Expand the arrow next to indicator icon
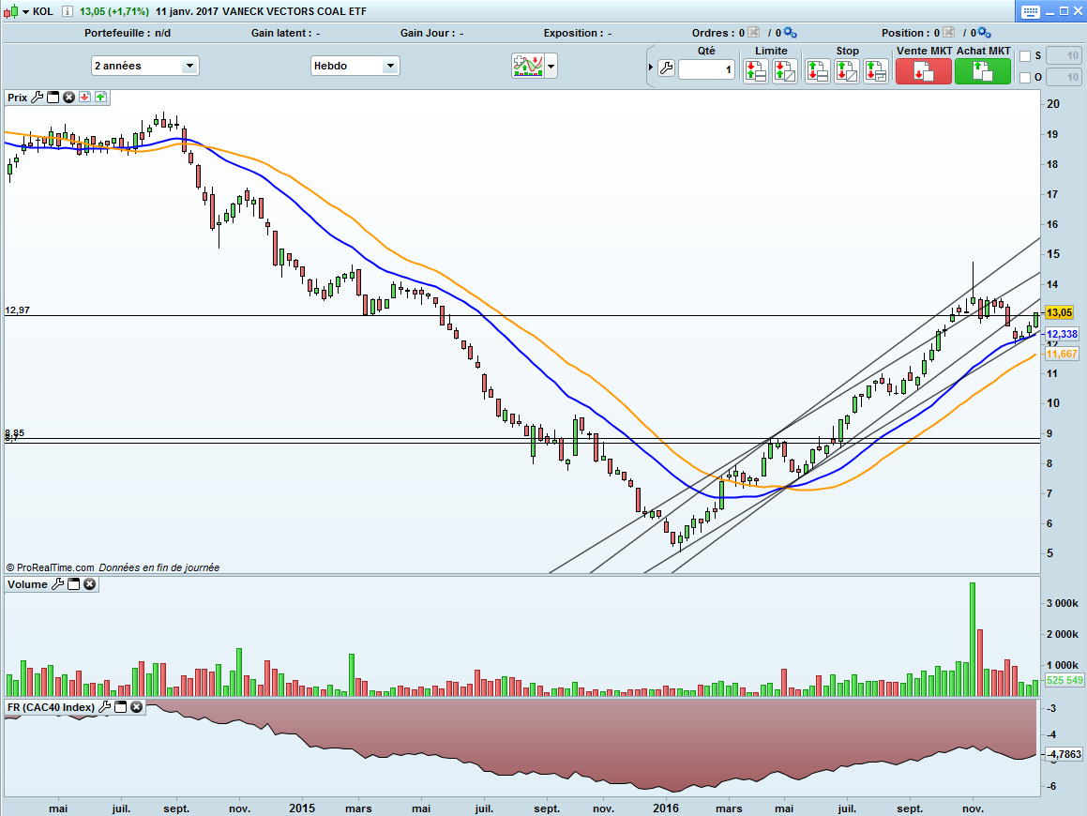Image resolution: width=1087 pixels, height=816 pixels. [x=551, y=66]
